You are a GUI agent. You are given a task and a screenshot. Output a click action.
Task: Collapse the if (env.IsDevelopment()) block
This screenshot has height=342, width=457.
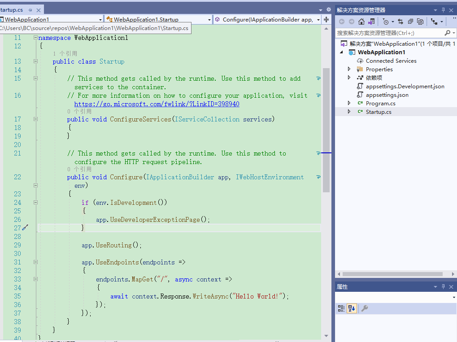point(35,202)
